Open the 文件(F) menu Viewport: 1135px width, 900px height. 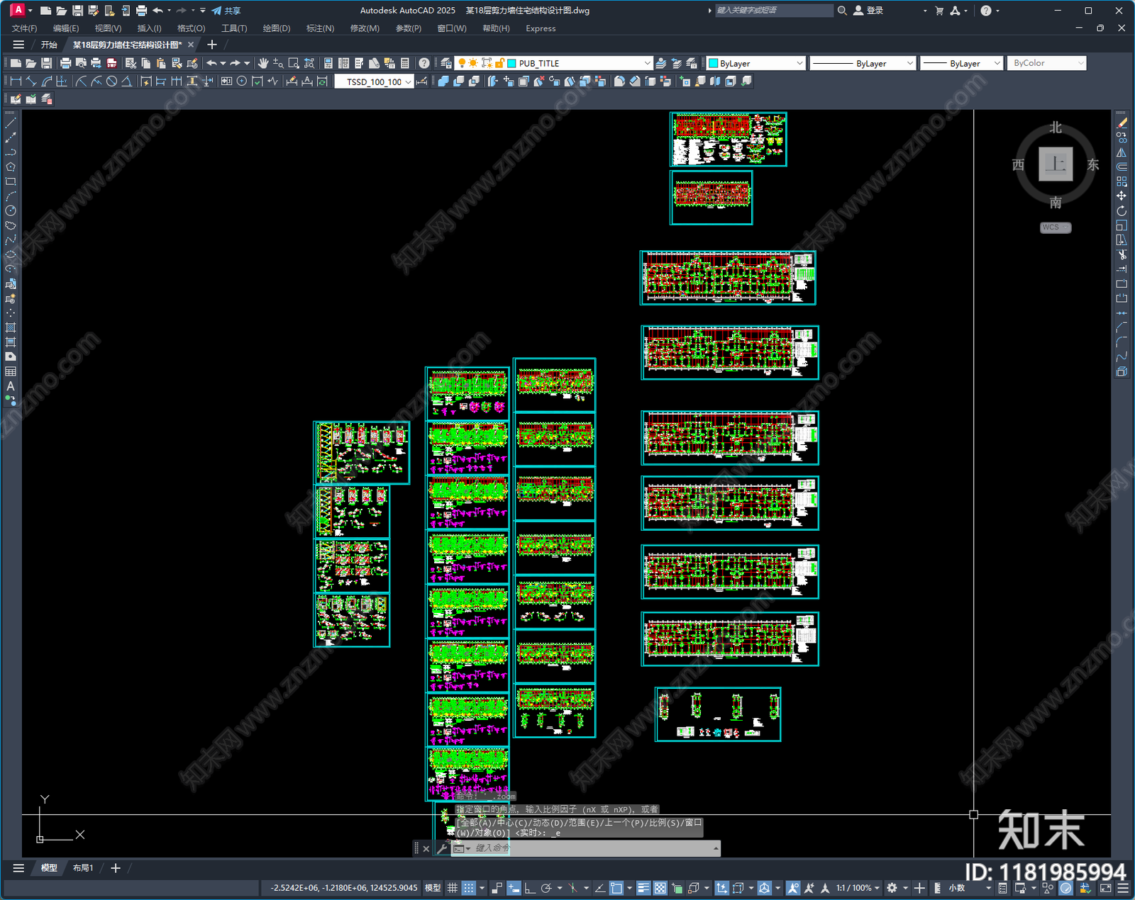pos(24,28)
